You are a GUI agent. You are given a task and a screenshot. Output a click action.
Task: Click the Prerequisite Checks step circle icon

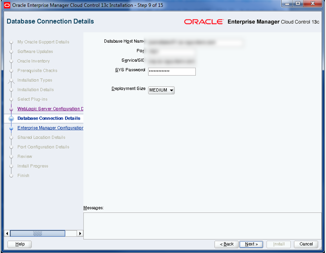point(11,71)
